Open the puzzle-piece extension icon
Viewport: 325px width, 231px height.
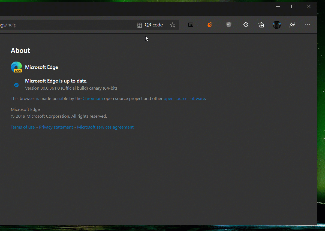(246, 25)
